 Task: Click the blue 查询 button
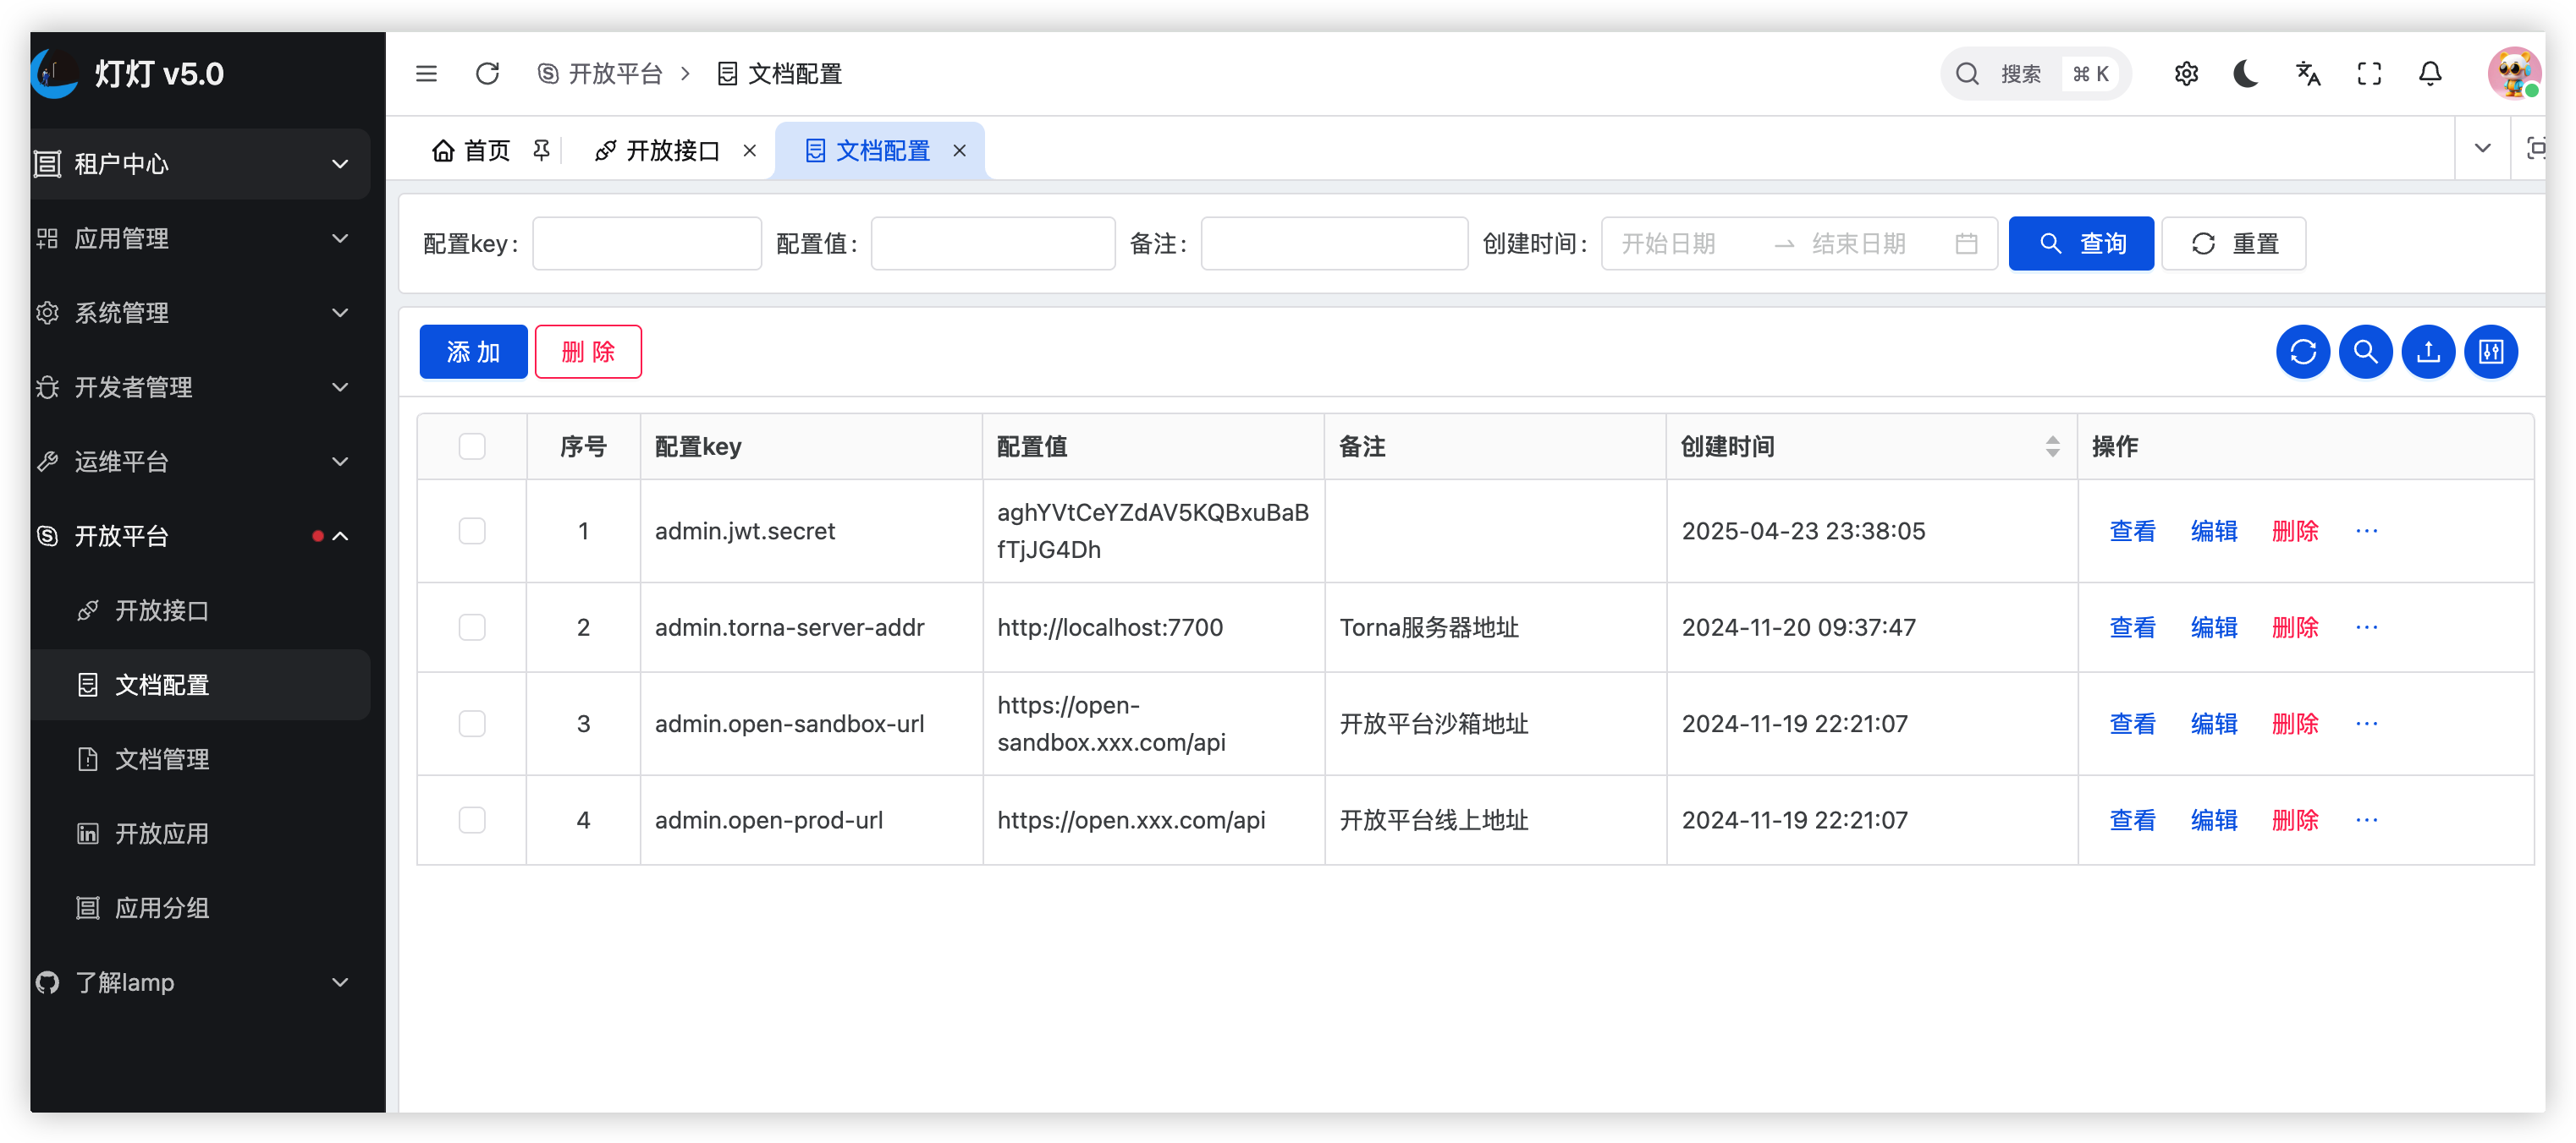pos(2080,243)
